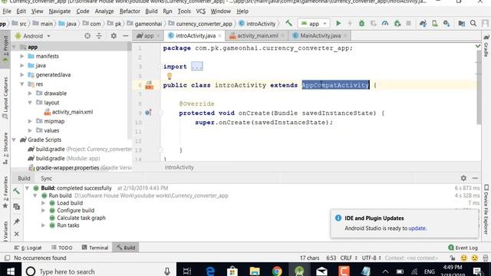491x276 pixels.
Task: Click the hammer icon in Build panel sidebar
Action: coord(17,191)
